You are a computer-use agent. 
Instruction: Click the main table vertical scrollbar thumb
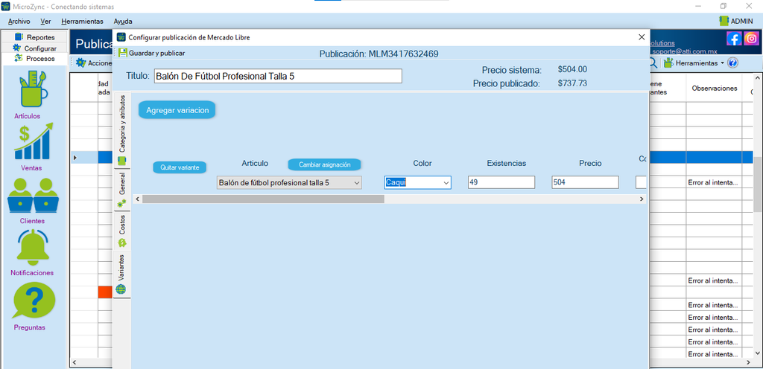click(x=758, y=184)
